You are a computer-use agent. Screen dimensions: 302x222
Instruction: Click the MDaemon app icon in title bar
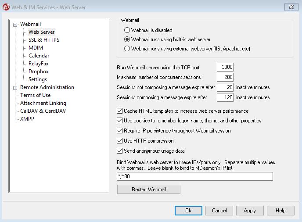tap(6, 7)
